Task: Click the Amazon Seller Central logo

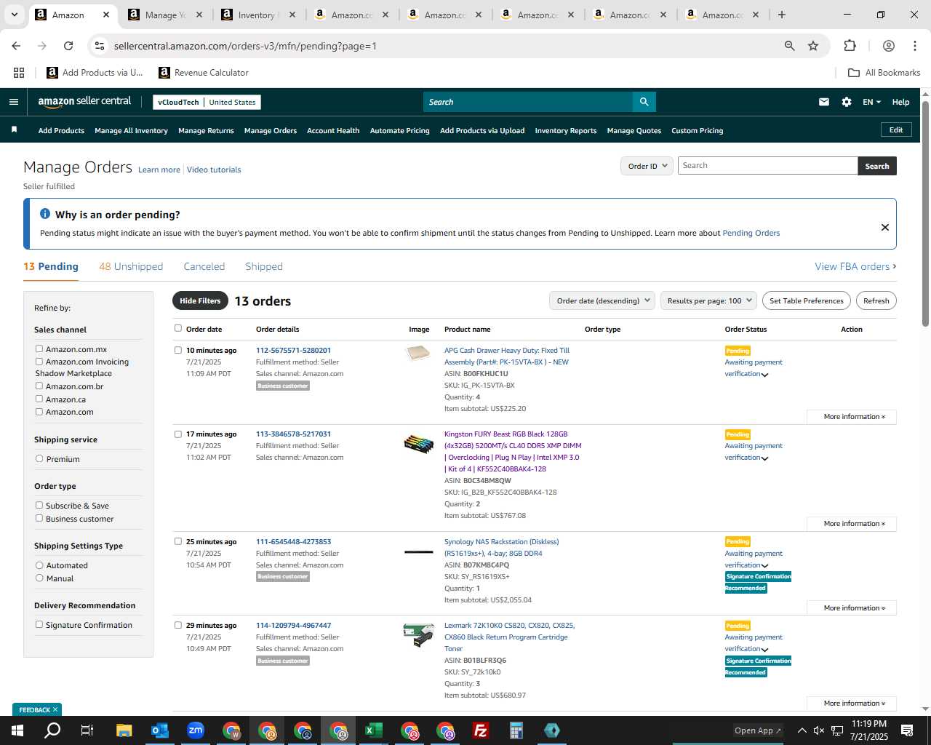Action: (x=84, y=102)
